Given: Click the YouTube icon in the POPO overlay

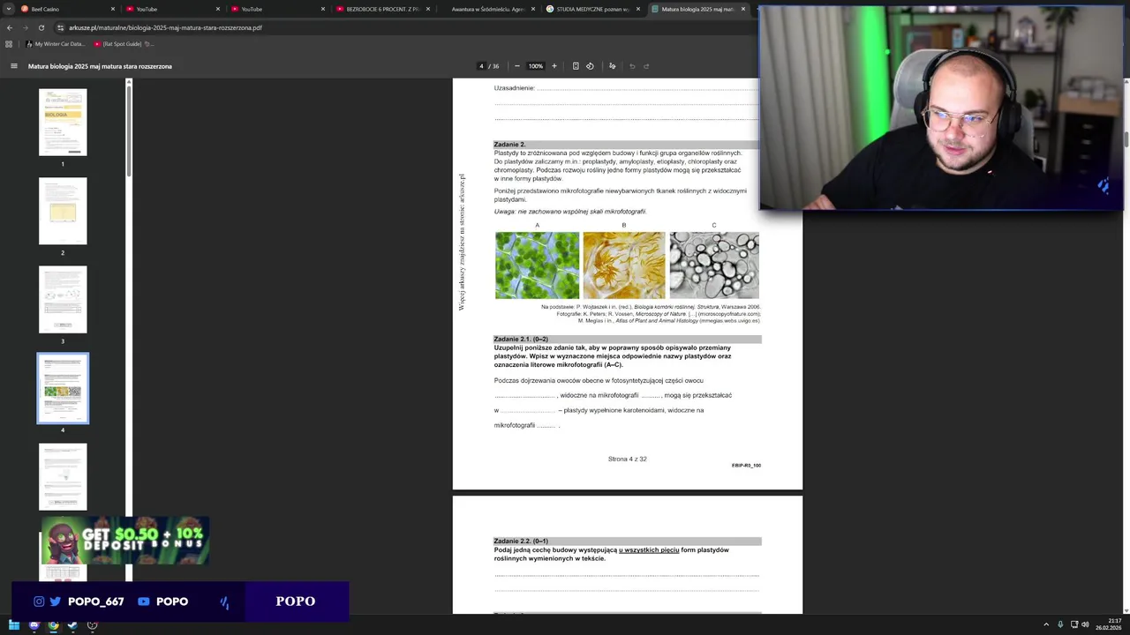Looking at the screenshot, I should click(x=143, y=601).
